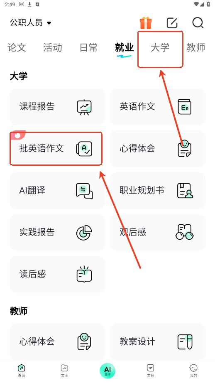Switch to the 大学 tab
Image resolution: width=215 pixels, height=383 pixels.
pos(160,48)
